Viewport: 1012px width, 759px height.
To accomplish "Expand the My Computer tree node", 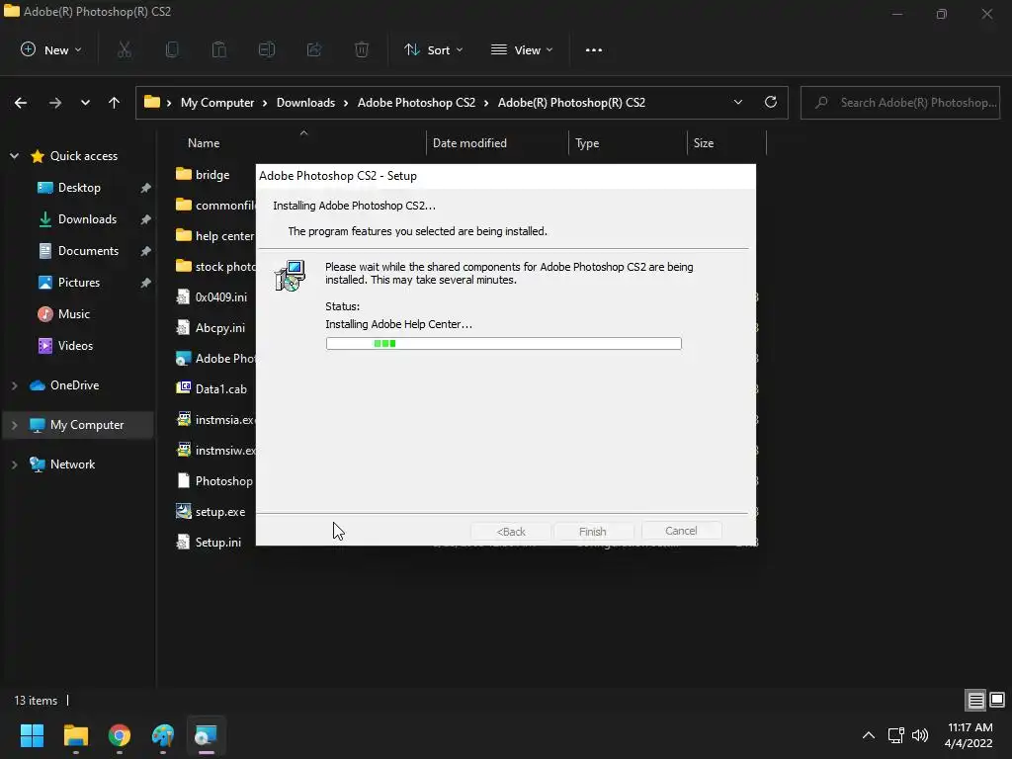I will point(14,425).
